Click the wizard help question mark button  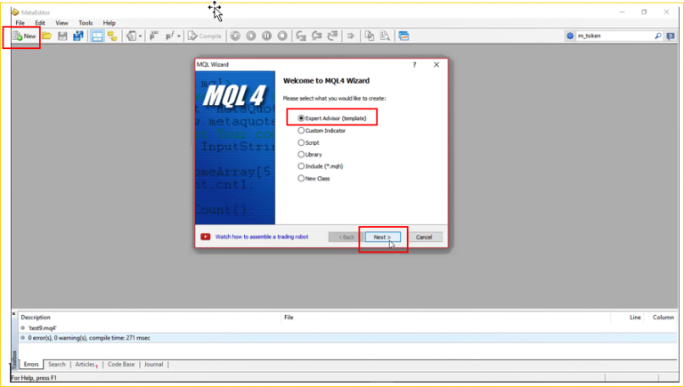point(414,64)
